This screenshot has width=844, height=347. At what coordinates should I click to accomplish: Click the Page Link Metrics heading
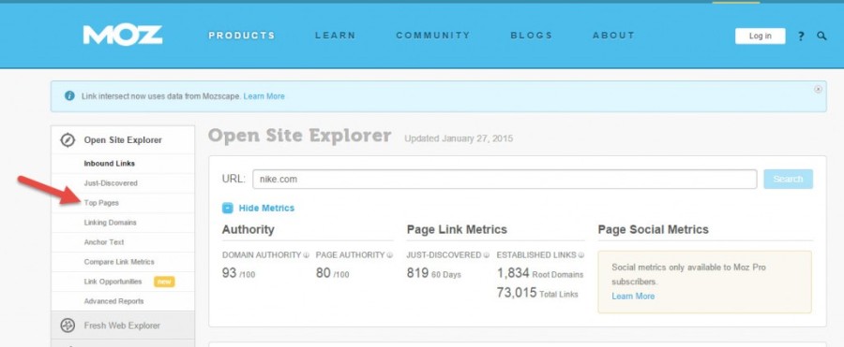coord(457,230)
